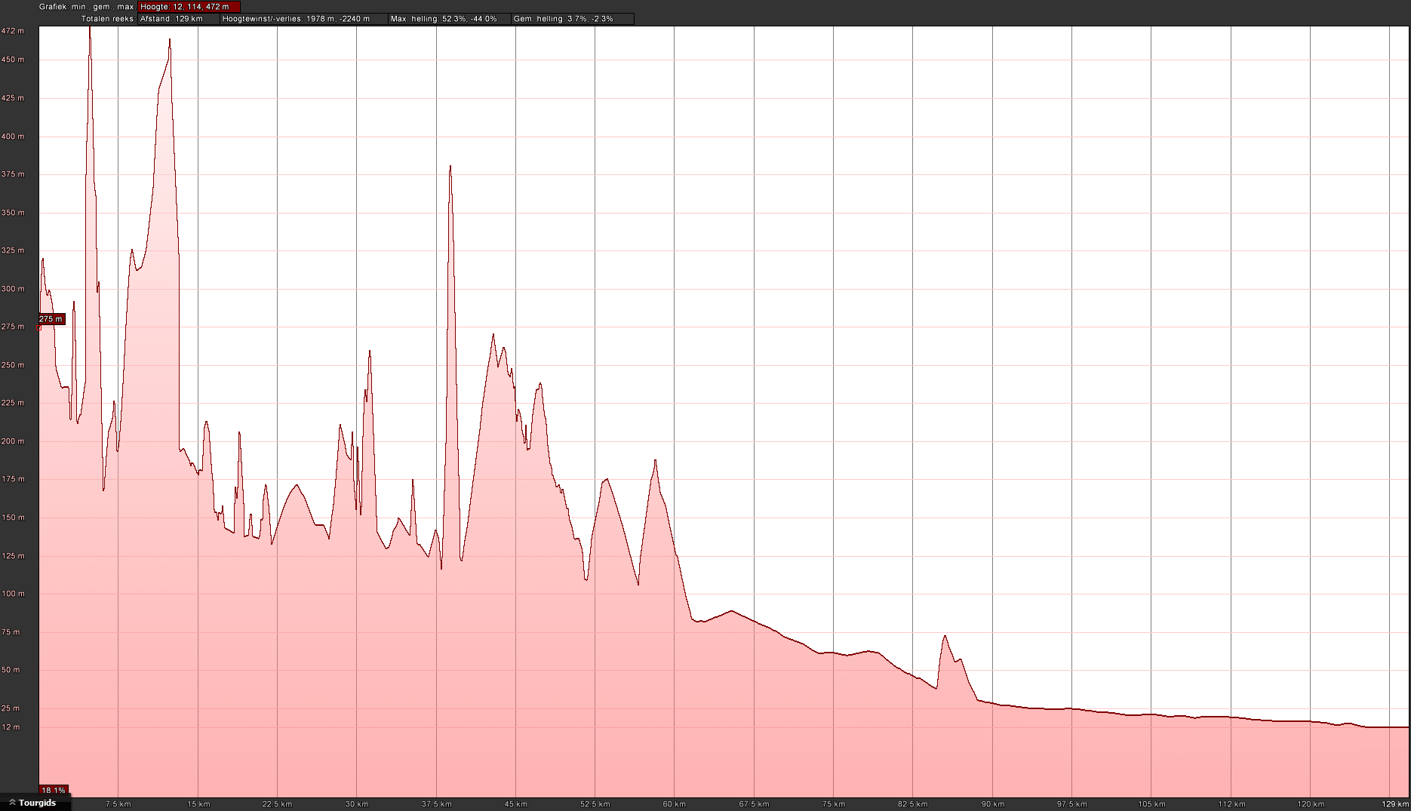Image resolution: width=1411 pixels, height=811 pixels.
Task: Click the double chevron beside Tourgids
Action: click(12, 803)
